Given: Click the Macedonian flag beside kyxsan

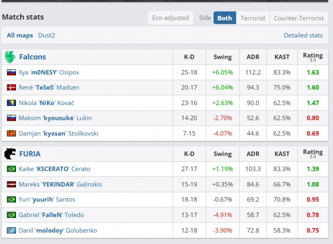Looking at the screenshot, I should (11, 133).
